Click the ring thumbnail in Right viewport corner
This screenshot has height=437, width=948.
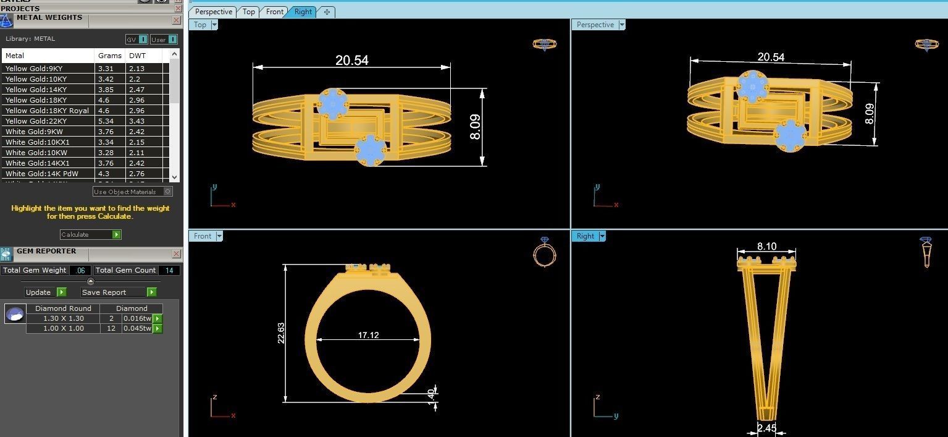click(926, 252)
